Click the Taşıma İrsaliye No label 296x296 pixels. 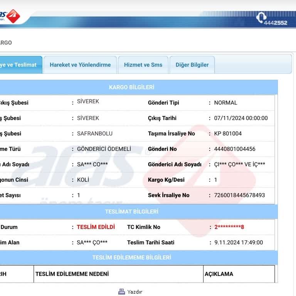pos(172,133)
